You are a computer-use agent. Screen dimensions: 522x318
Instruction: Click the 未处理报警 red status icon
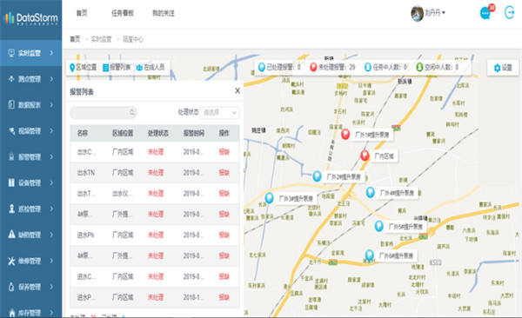tap(313, 67)
